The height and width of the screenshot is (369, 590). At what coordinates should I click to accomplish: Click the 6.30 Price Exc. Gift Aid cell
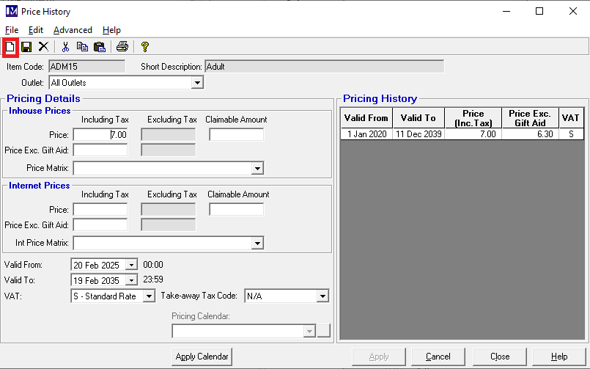click(530, 134)
